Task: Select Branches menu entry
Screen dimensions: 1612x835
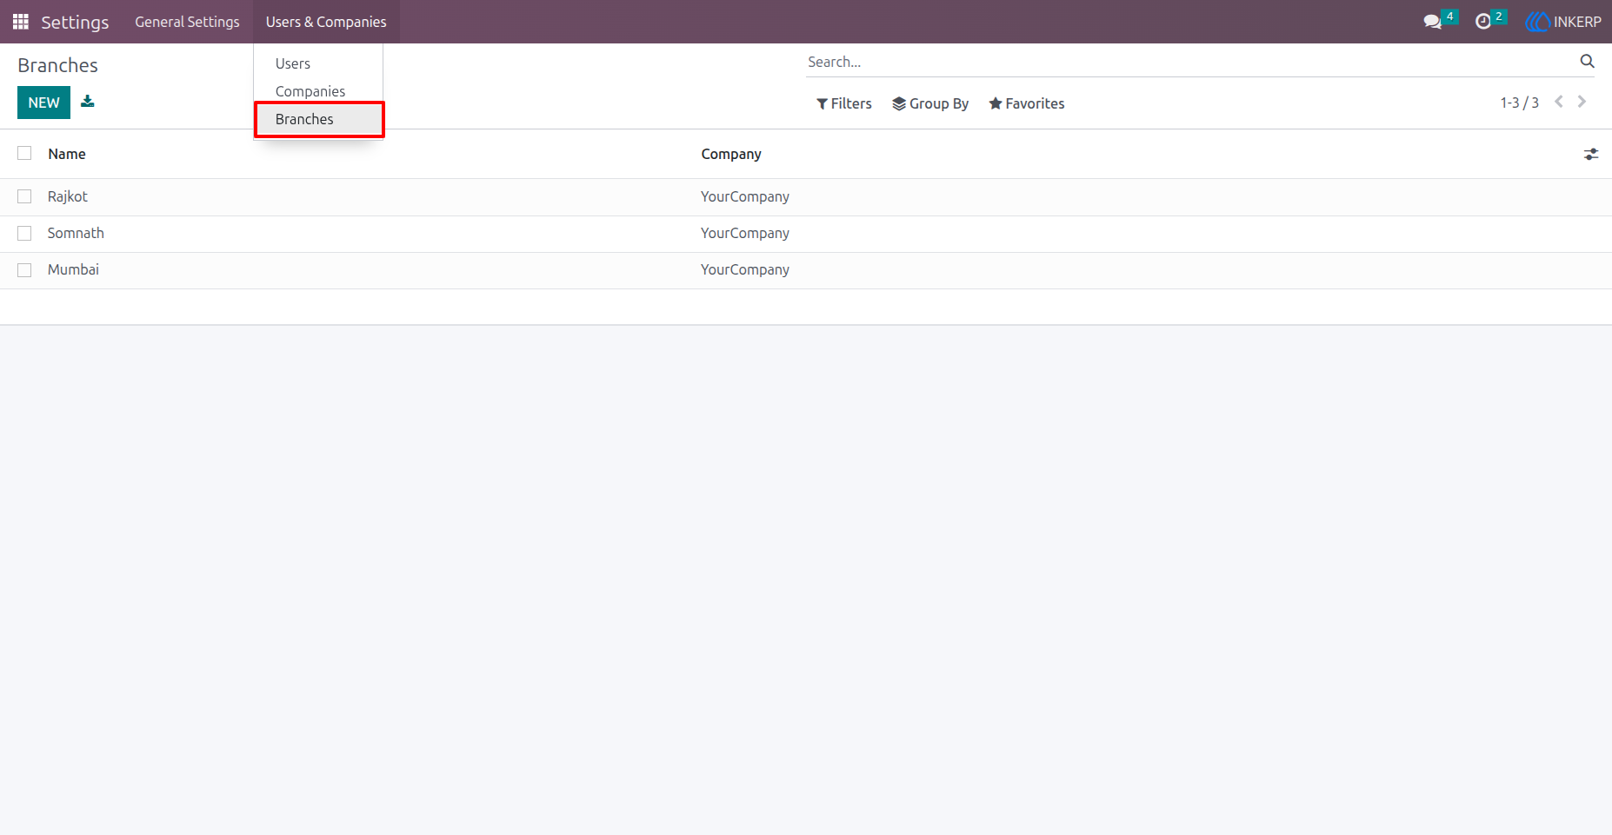Action: click(x=319, y=119)
